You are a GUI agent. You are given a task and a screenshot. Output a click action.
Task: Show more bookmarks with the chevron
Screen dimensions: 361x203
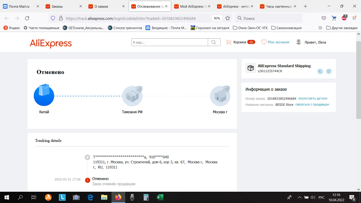(x=320, y=28)
